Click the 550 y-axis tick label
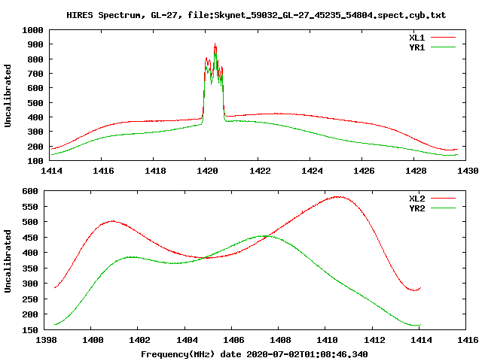The height and width of the screenshot is (361, 482). 30,207
